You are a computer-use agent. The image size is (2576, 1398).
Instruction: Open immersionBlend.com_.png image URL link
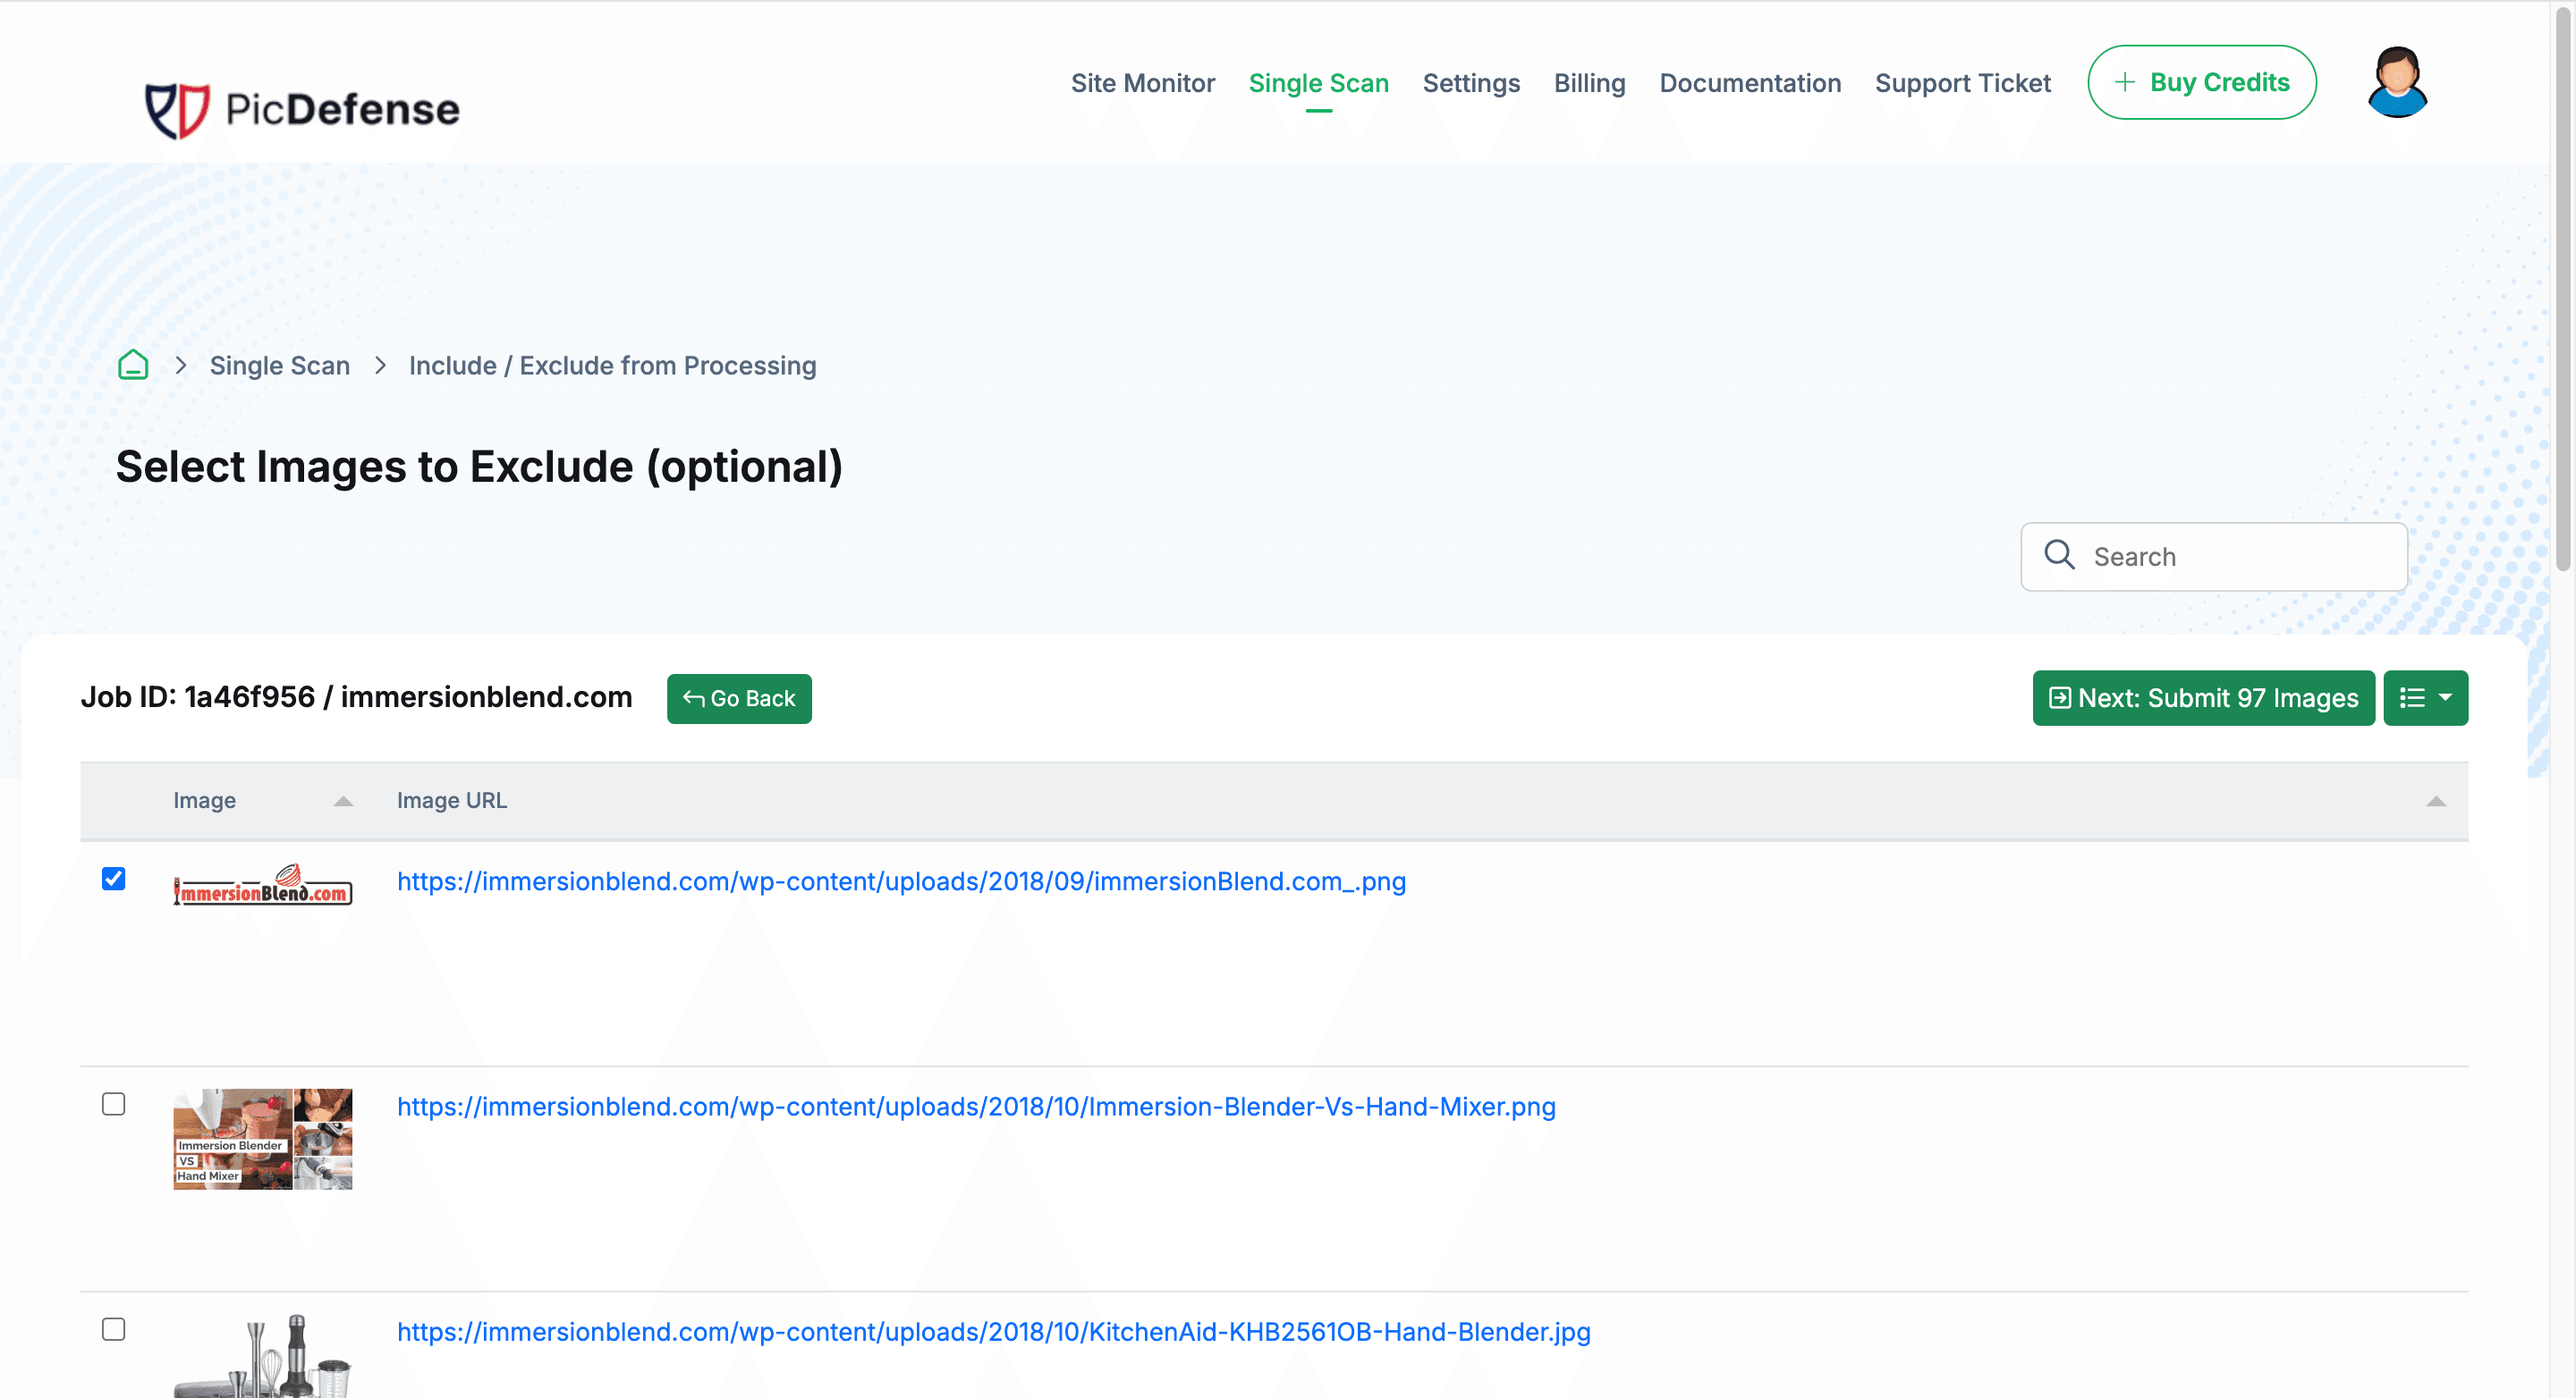tap(901, 880)
